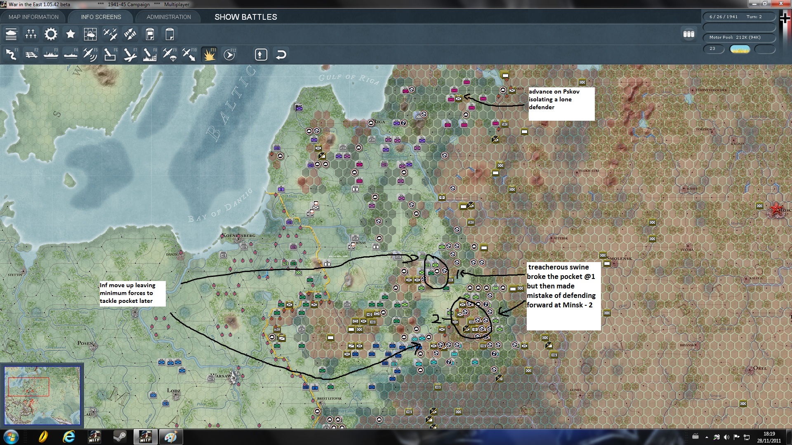Select the F8 bomb city mode
The image size is (792, 445).
click(150, 54)
